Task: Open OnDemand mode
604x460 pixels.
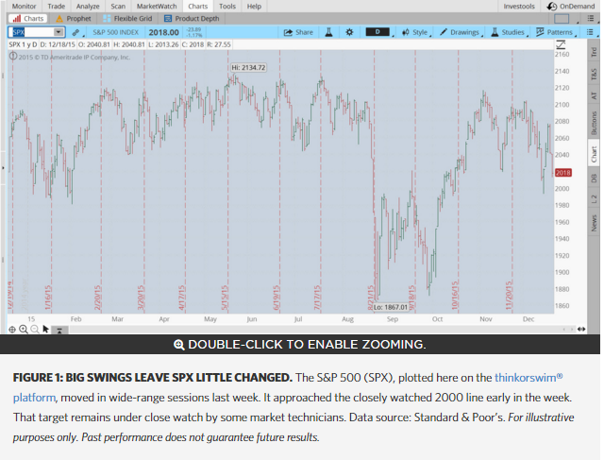Action: pyautogui.click(x=572, y=7)
